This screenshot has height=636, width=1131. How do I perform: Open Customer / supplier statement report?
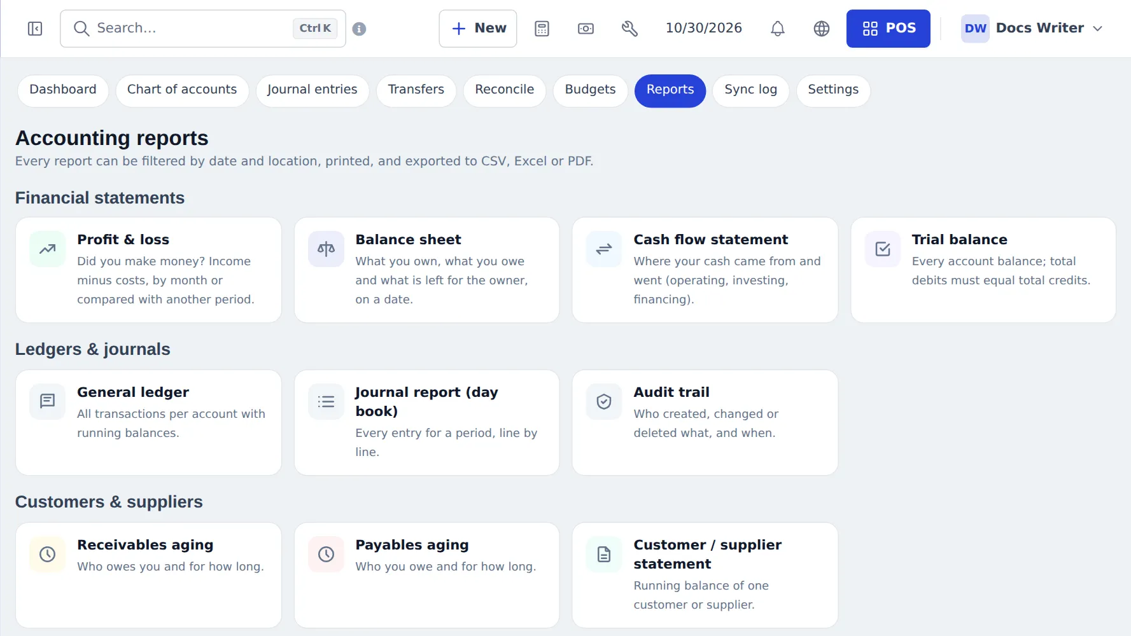click(705, 575)
